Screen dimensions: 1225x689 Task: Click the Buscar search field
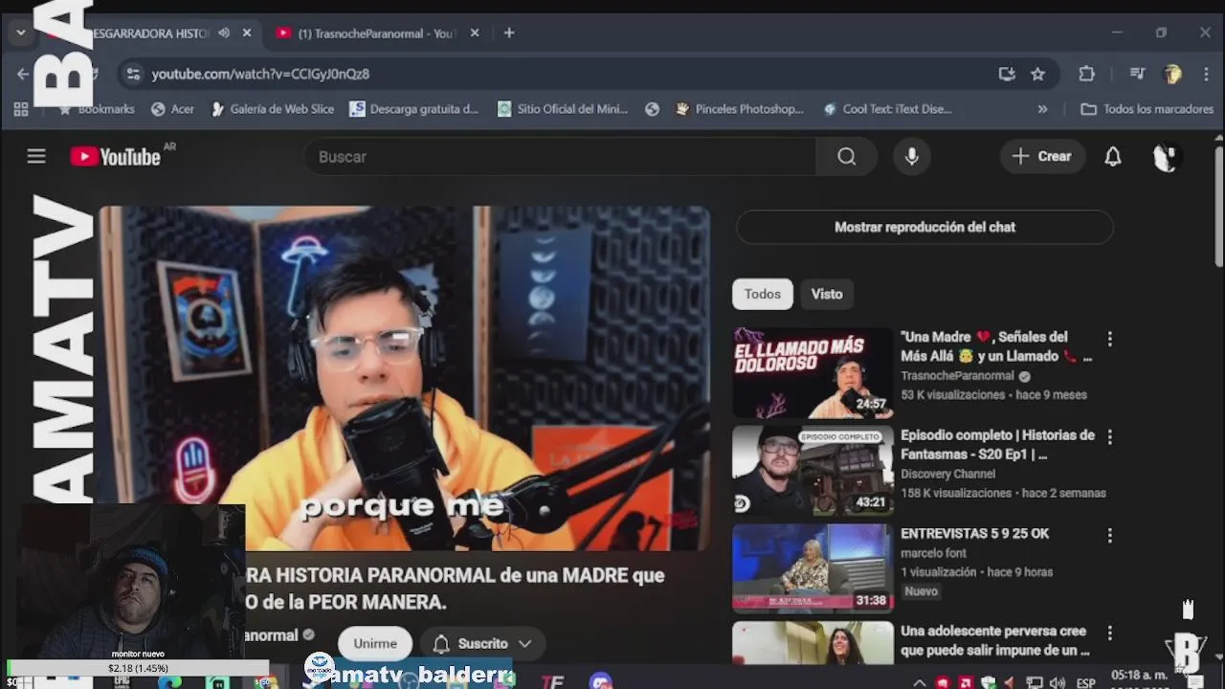point(560,156)
